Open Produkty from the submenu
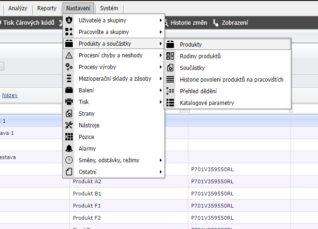 (191, 45)
